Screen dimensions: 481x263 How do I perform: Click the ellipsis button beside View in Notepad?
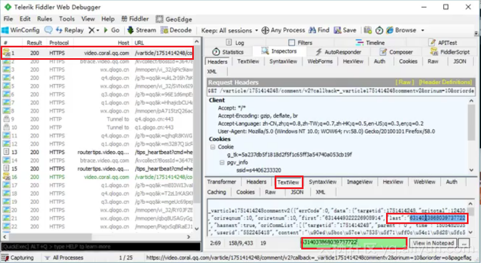pos(464,243)
